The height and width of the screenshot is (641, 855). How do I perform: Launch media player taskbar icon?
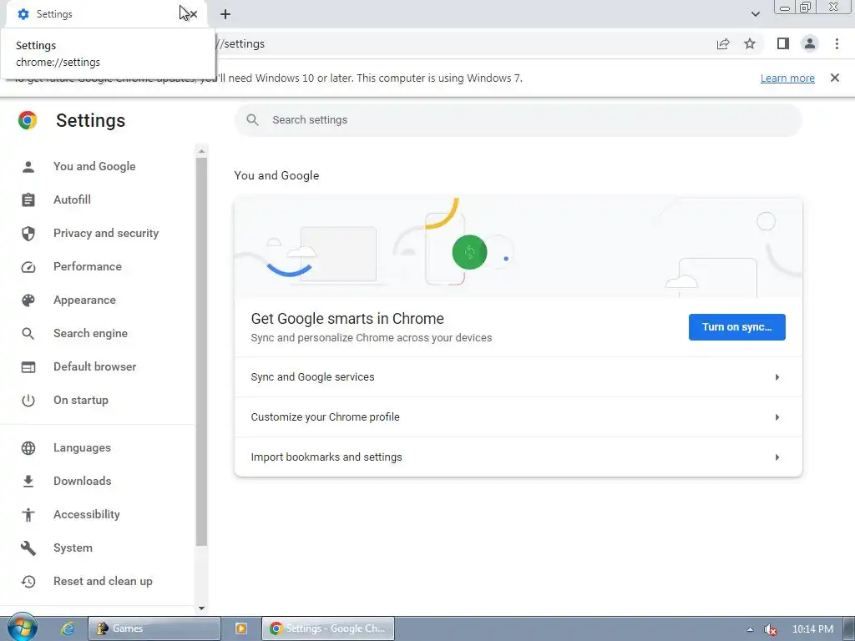click(x=241, y=628)
